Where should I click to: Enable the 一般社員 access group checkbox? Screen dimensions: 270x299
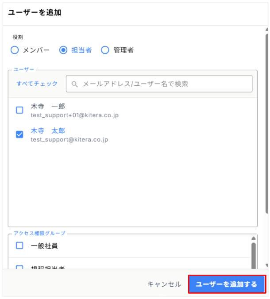point(19,245)
